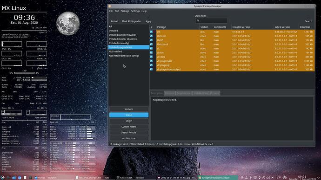321x180 pixels.
Task: Click the Search Results button
Action: point(129,133)
